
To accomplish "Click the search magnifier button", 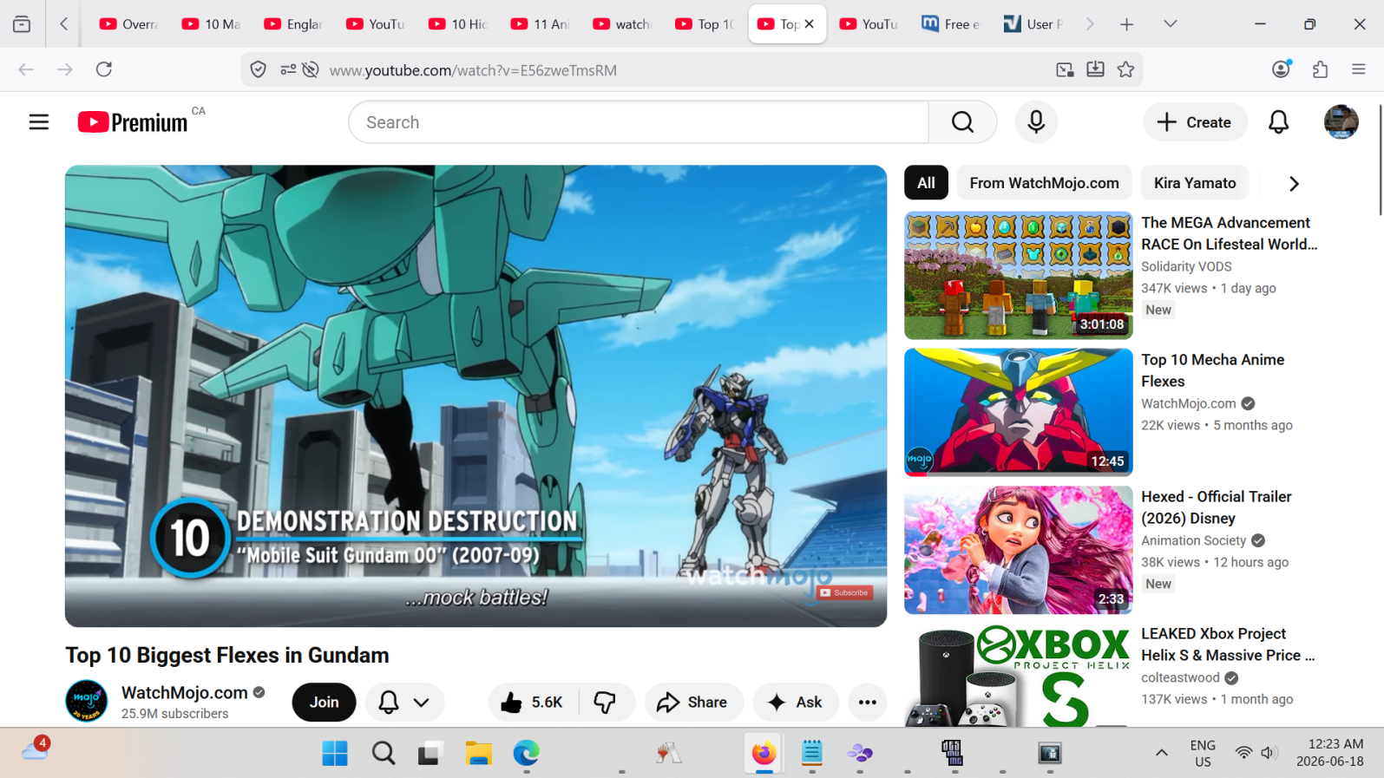I will 962,122.
